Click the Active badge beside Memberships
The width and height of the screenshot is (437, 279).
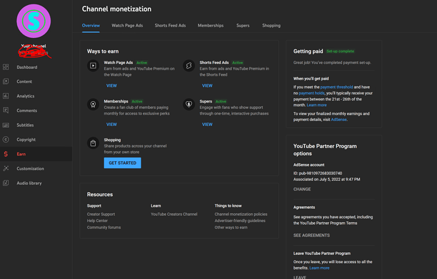pos(137,101)
